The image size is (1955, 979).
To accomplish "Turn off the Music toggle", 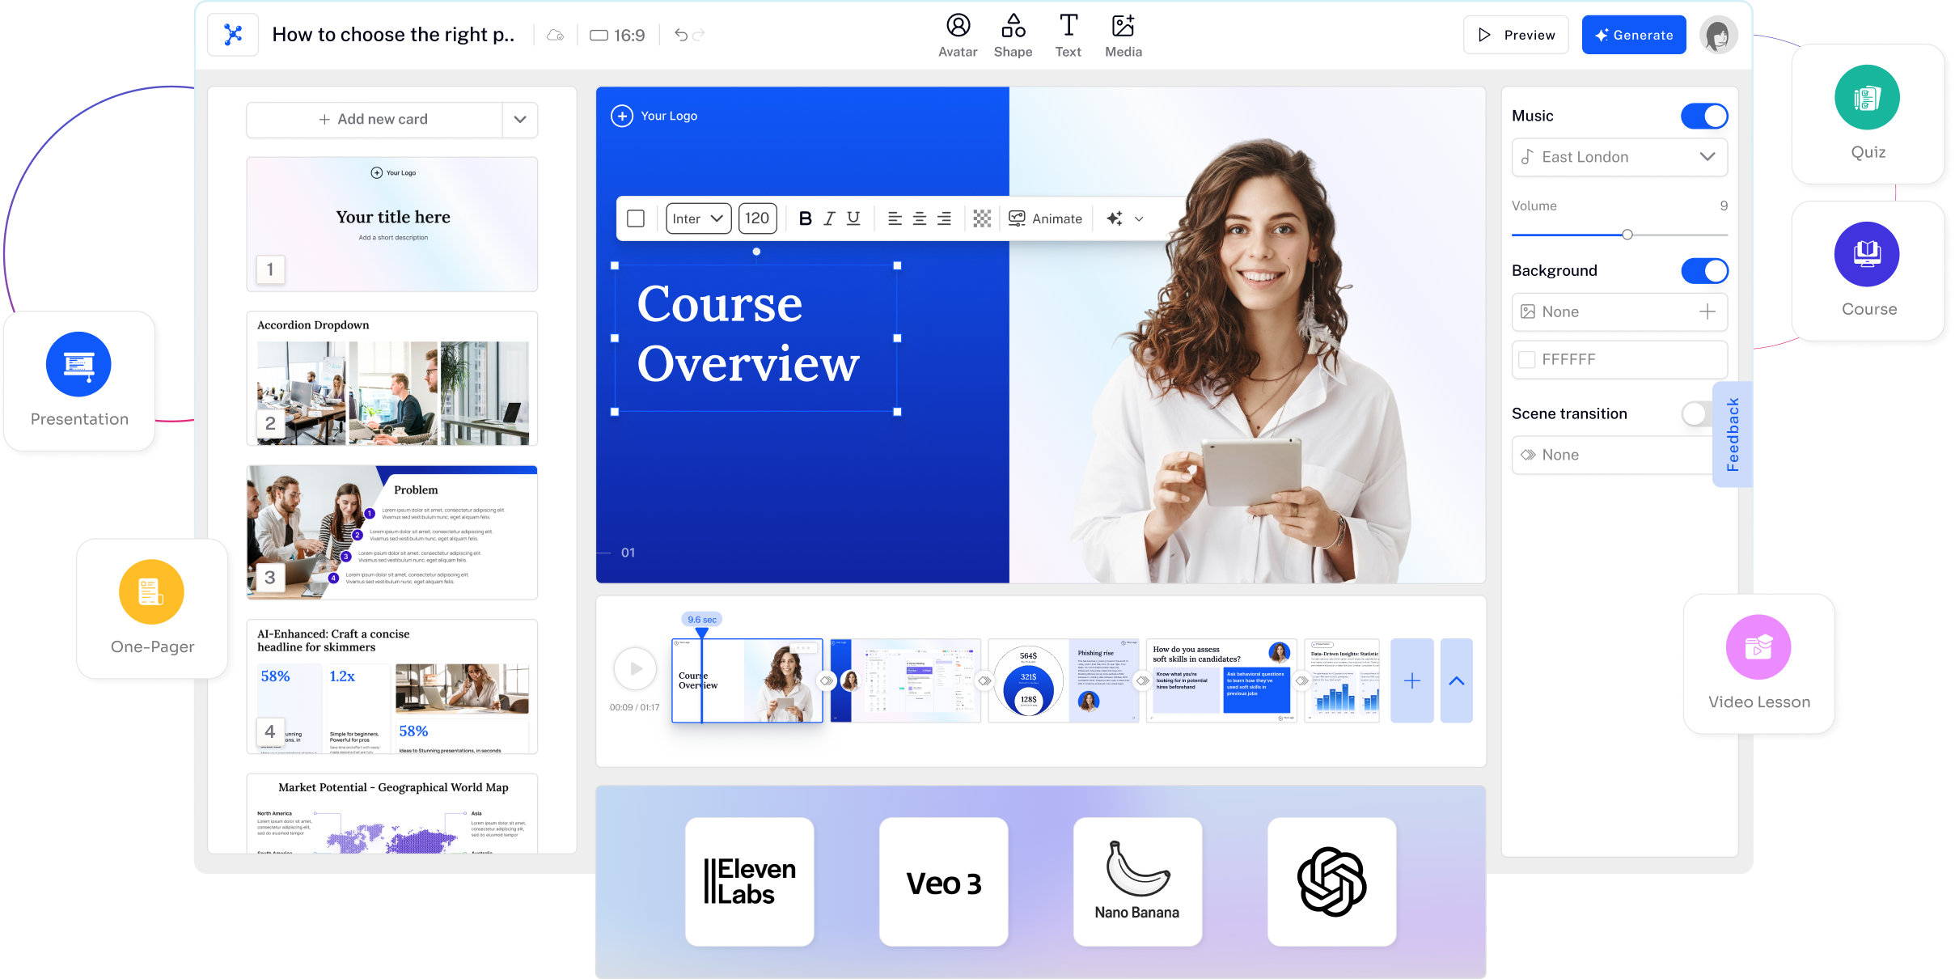I will point(1703,116).
